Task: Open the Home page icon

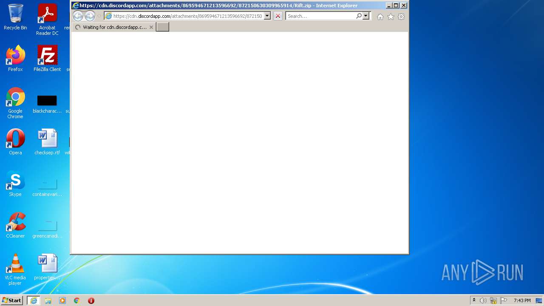Action: (x=380, y=17)
